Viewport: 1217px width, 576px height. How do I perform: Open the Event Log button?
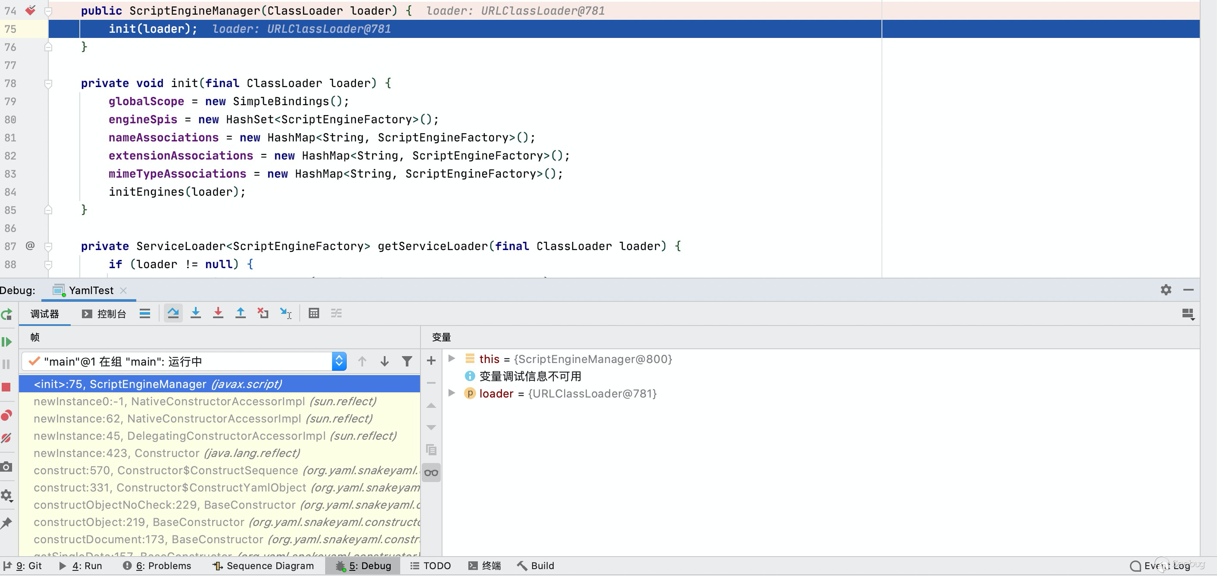1160,566
